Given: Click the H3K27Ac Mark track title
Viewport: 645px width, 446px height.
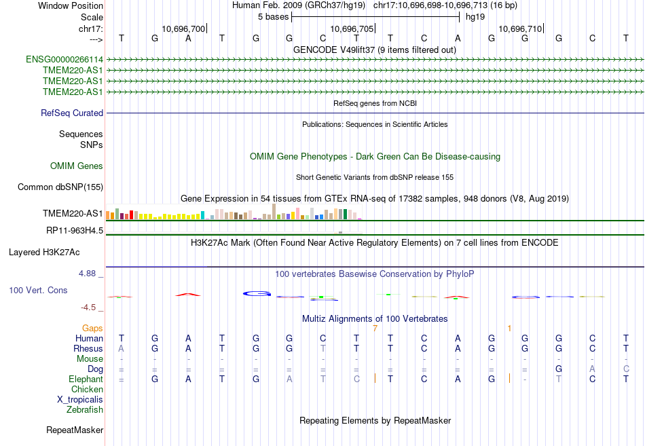Looking at the screenshot, I should 375,243.
